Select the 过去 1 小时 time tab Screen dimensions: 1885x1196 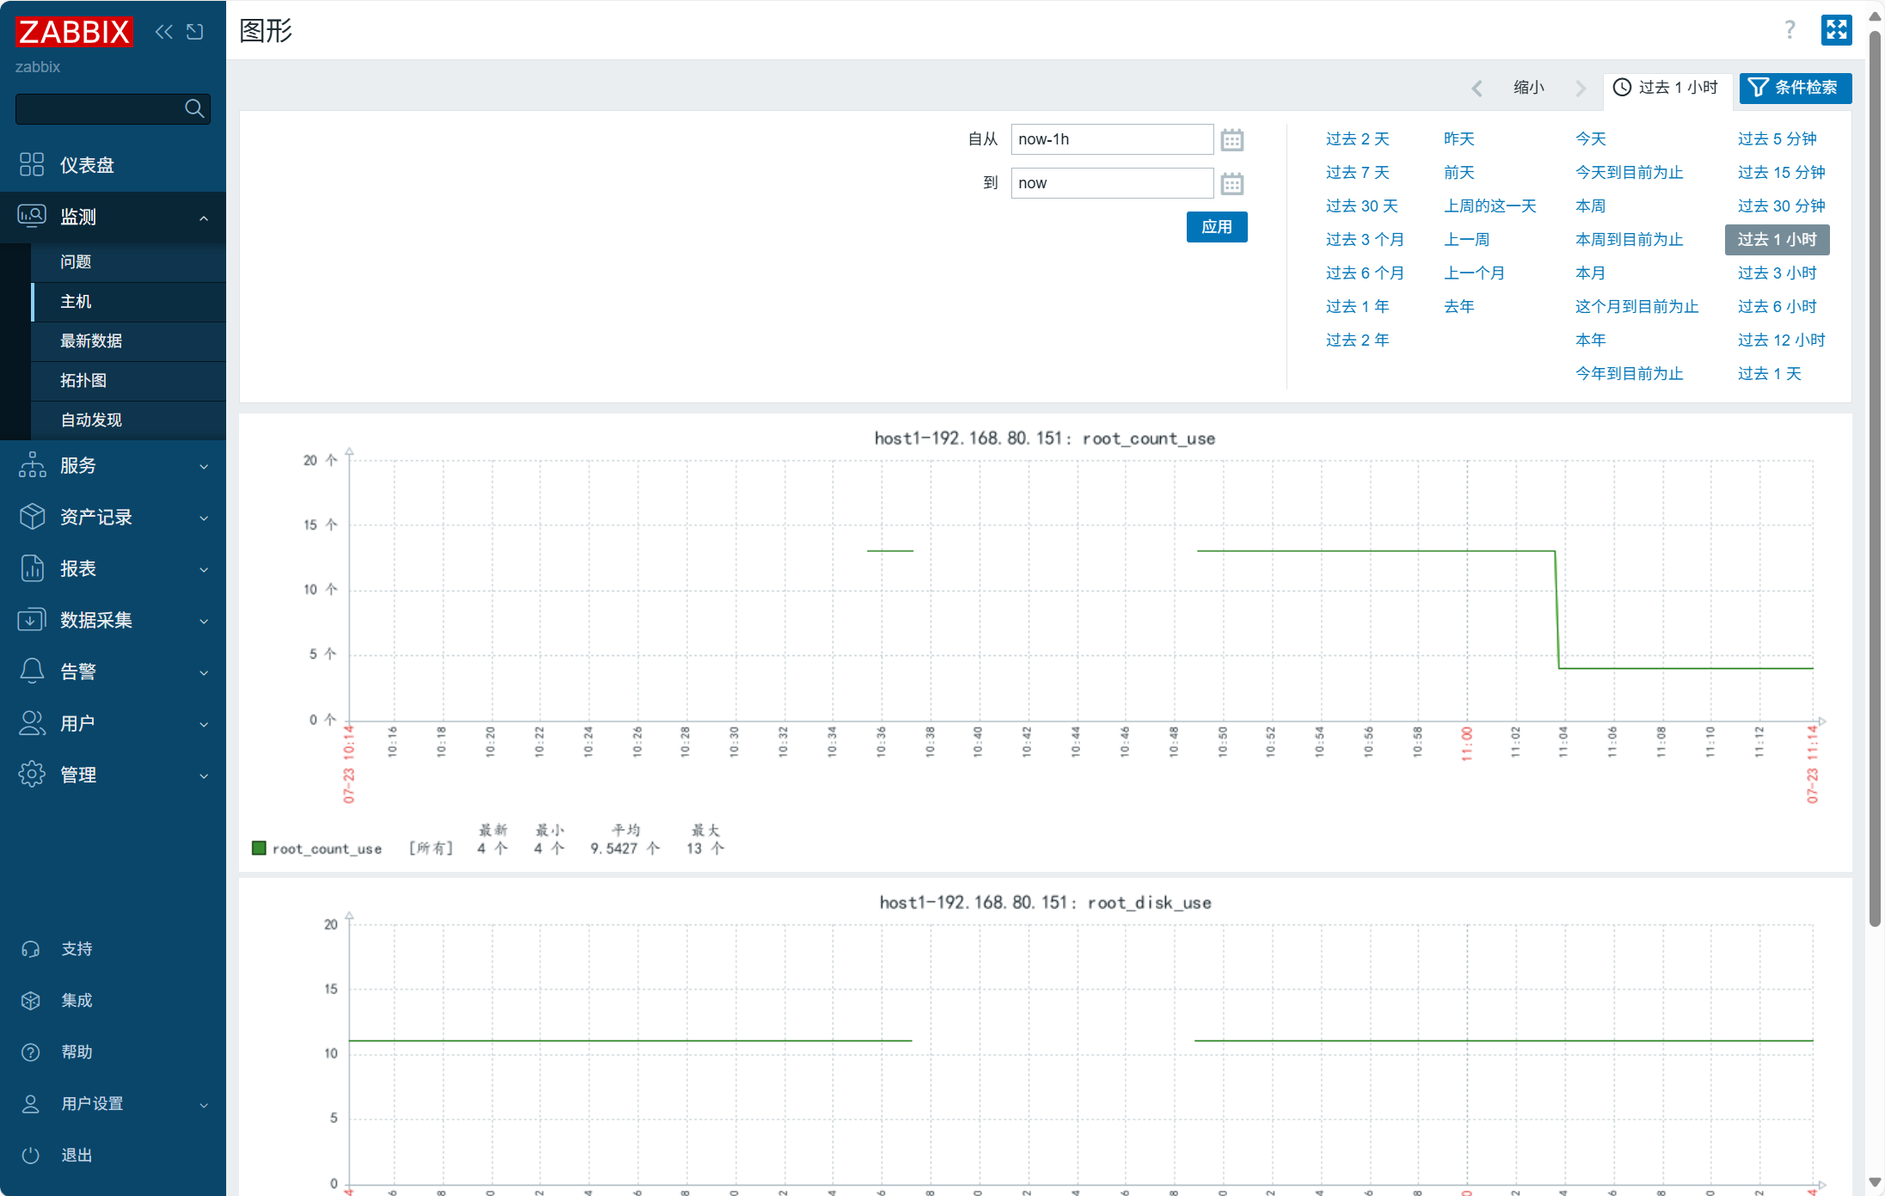pyautogui.click(x=1666, y=88)
